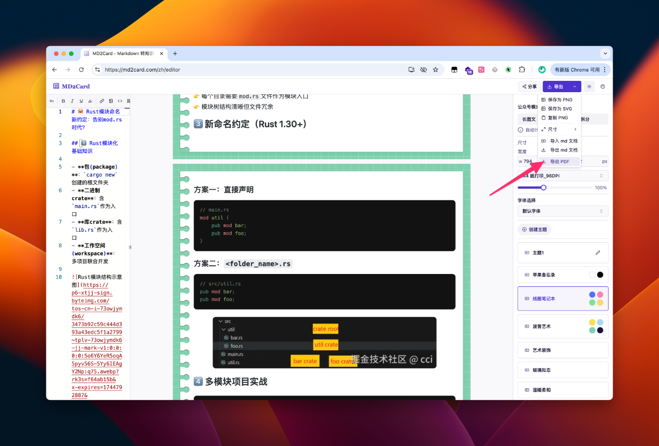Click the width field showing 794

click(527, 161)
